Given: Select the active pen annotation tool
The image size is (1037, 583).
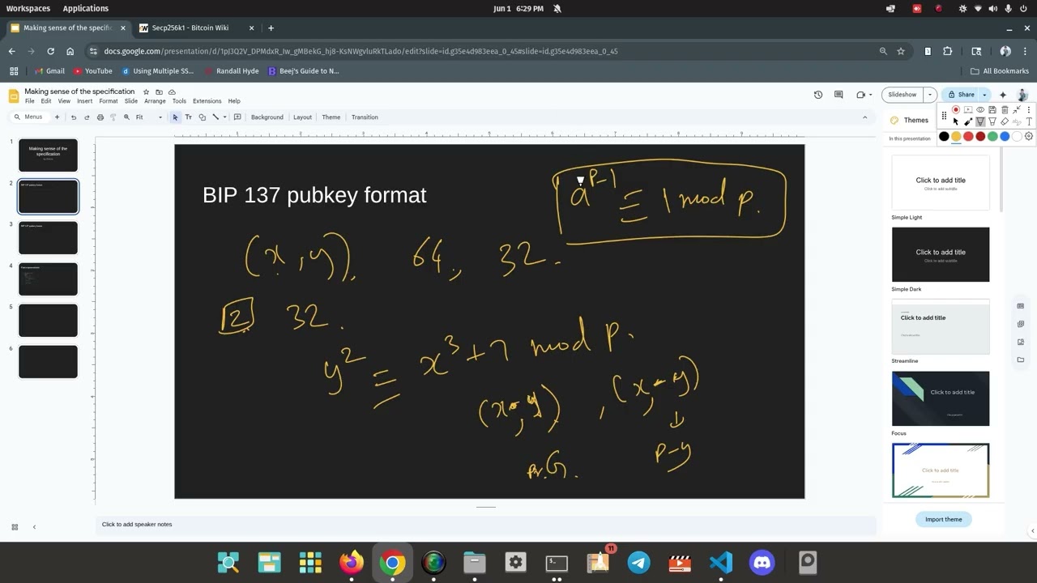Looking at the screenshot, I should pyautogui.click(x=980, y=121).
